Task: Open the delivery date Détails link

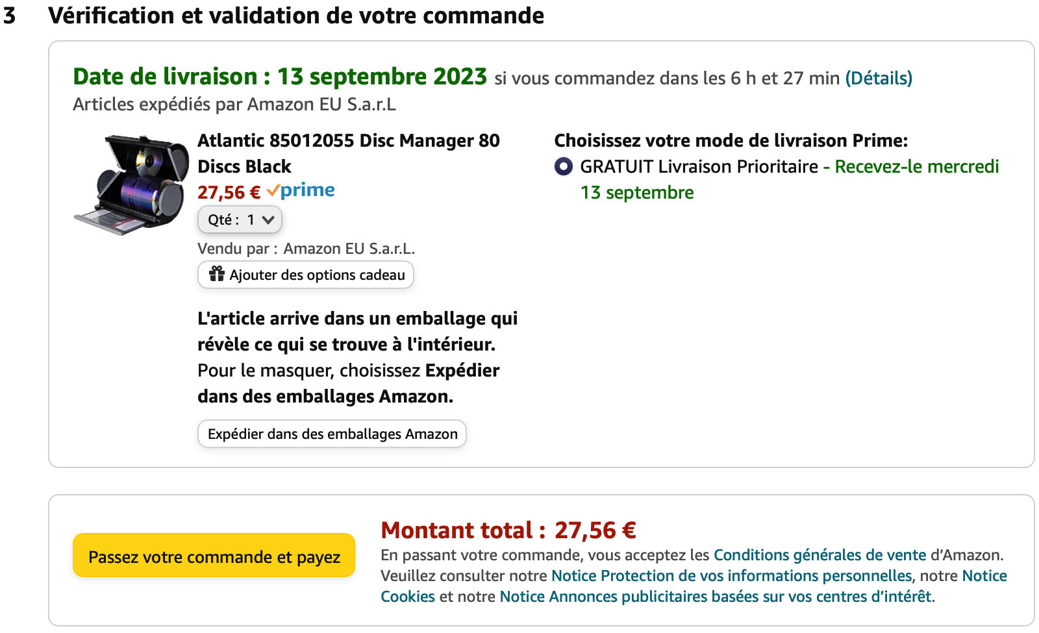Action: click(878, 79)
